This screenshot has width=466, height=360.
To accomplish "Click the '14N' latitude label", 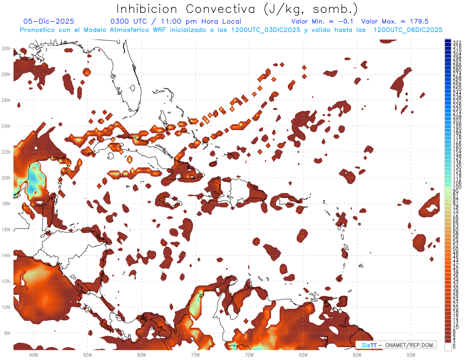I will tap(6, 255).
